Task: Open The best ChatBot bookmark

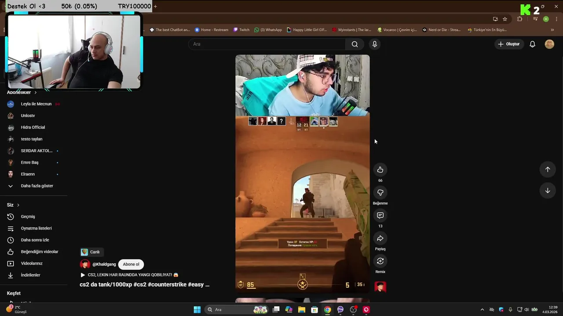Action: pos(170,30)
